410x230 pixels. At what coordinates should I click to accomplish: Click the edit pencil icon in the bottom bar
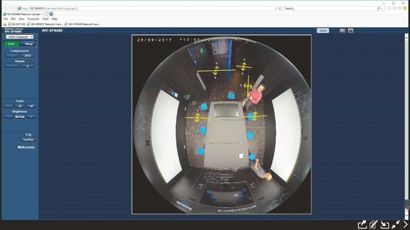click(x=373, y=224)
